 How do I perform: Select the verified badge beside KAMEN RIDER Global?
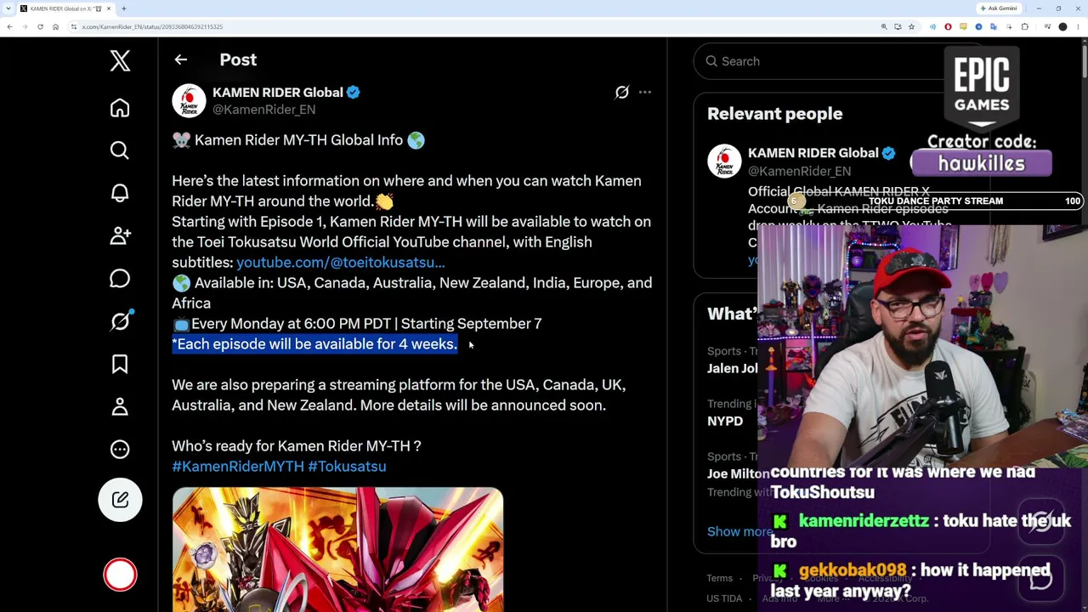(x=354, y=93)
